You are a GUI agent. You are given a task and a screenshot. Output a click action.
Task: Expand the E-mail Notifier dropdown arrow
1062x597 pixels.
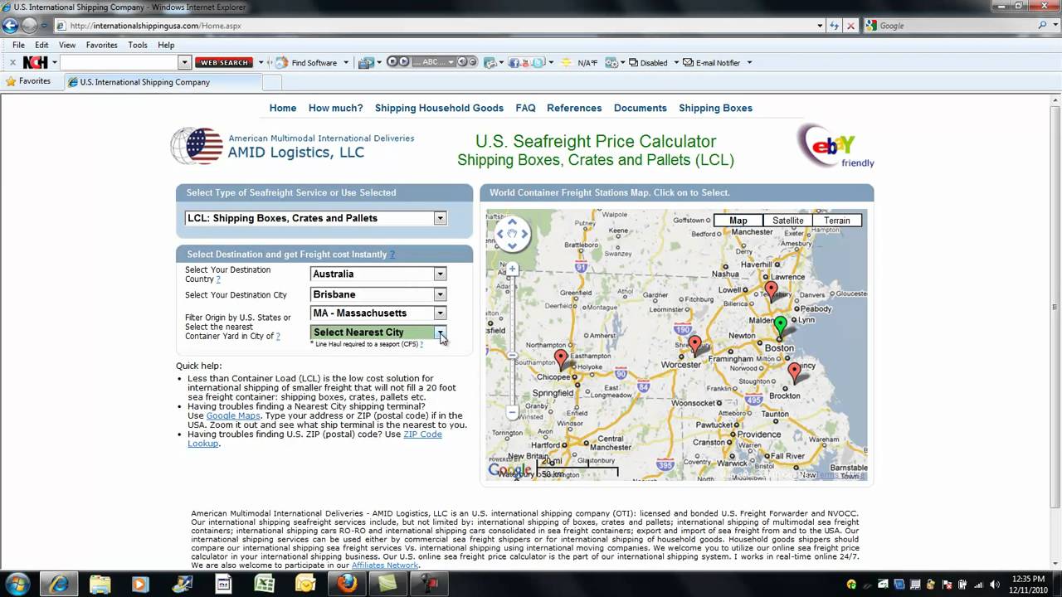749,62
